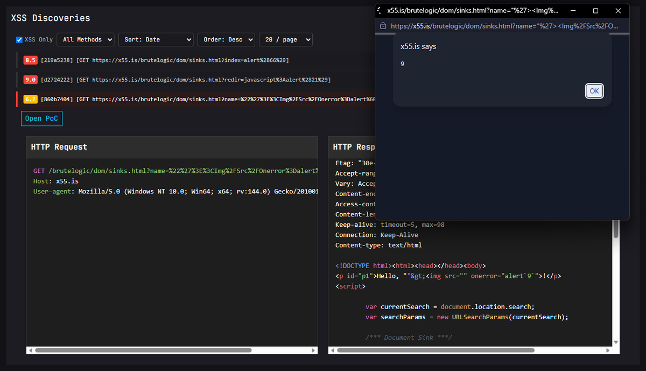Screen dimensions: 646x371
Task: Click the GET request line in HTTP Request
Action: 175,171
